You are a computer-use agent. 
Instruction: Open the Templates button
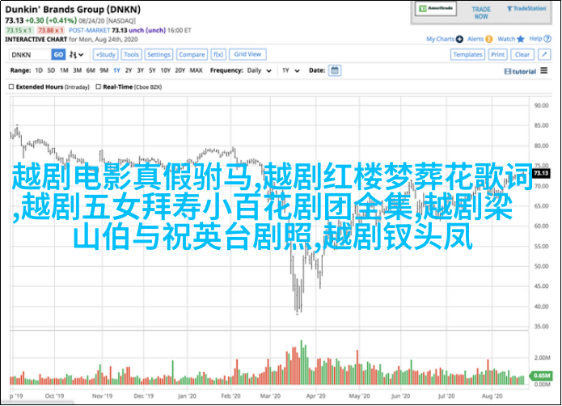[467, 54]
